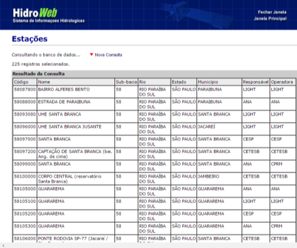Open station code 58097200
This screenshot has width=297, height=248.
point(25,152)
